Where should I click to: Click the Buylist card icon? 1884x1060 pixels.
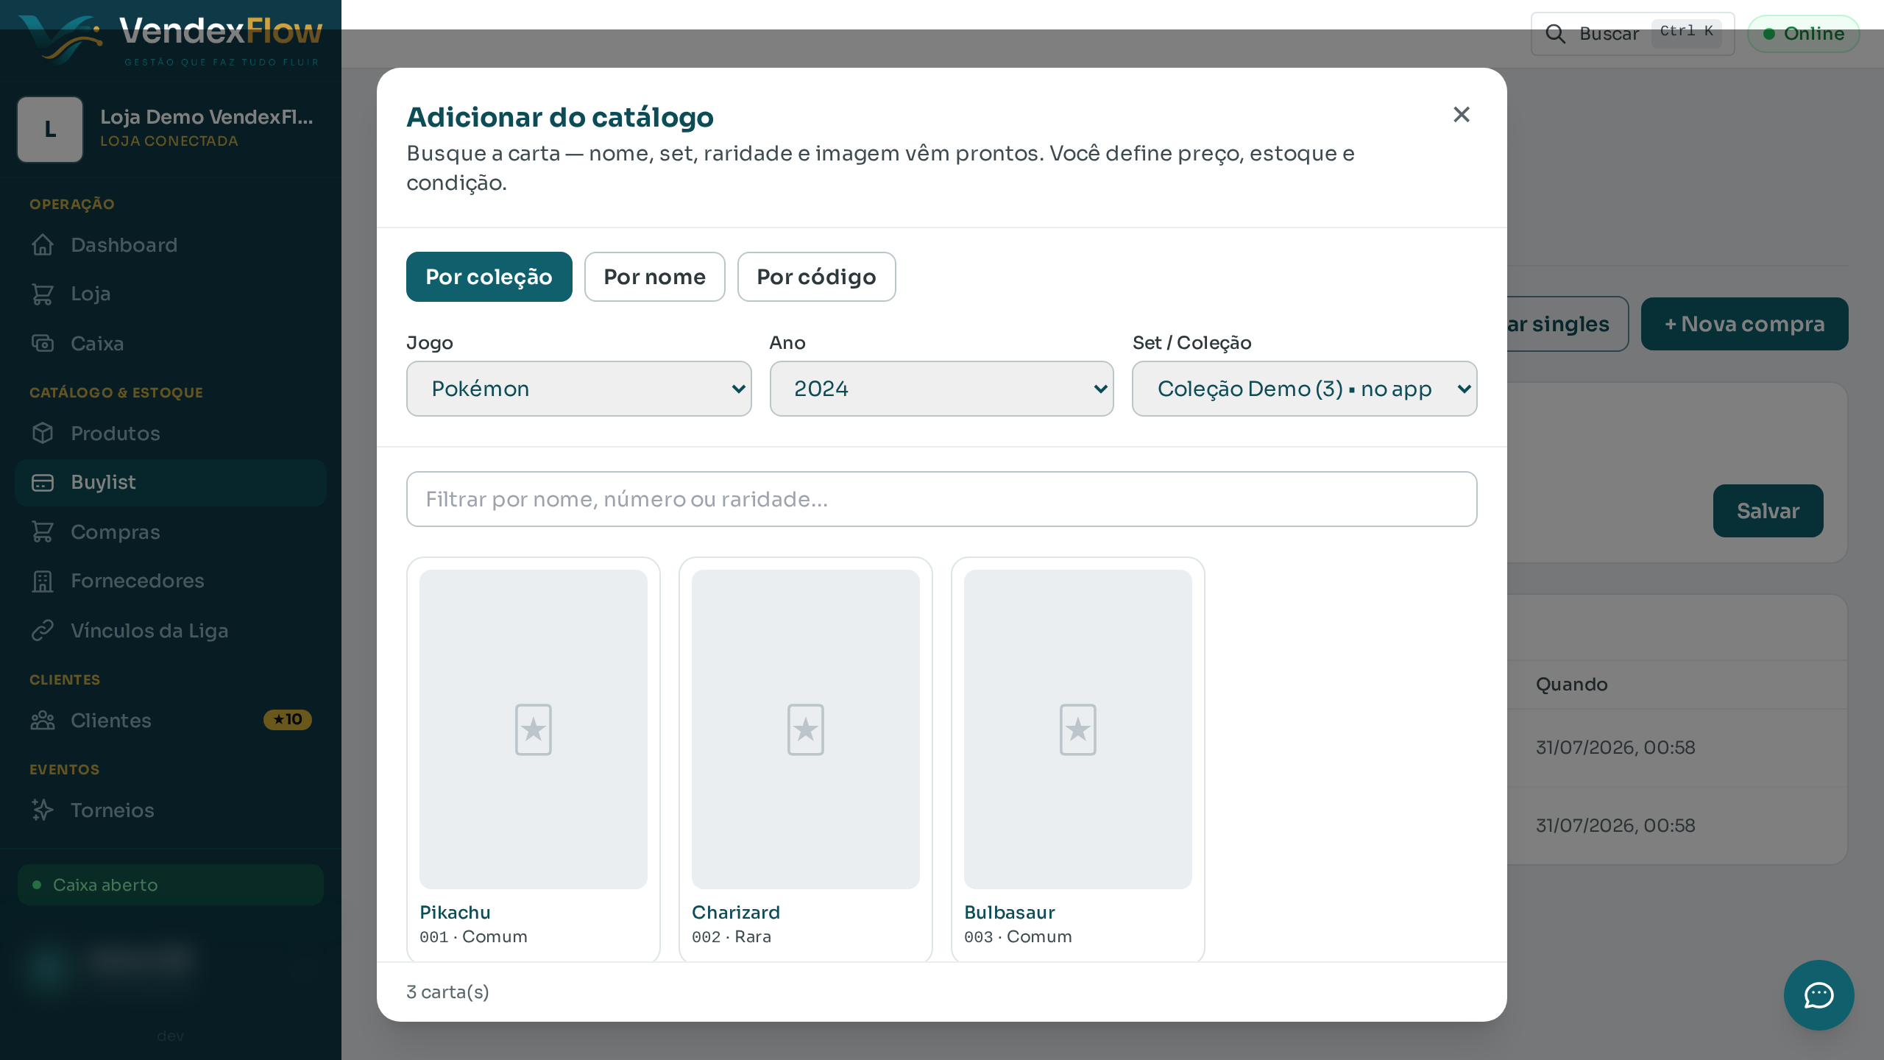pyautogui.click(x=43, y=482)
